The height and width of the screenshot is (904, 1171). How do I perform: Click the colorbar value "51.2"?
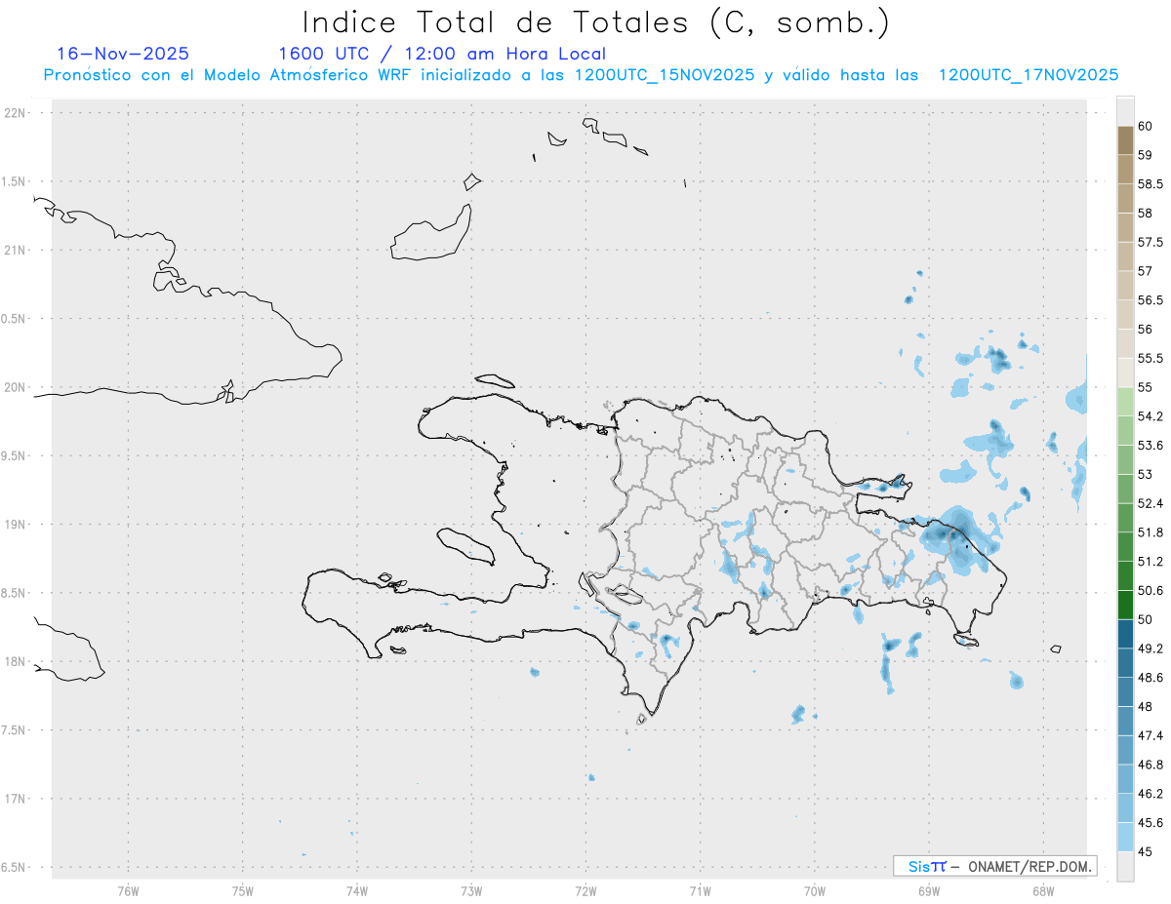1151,562
